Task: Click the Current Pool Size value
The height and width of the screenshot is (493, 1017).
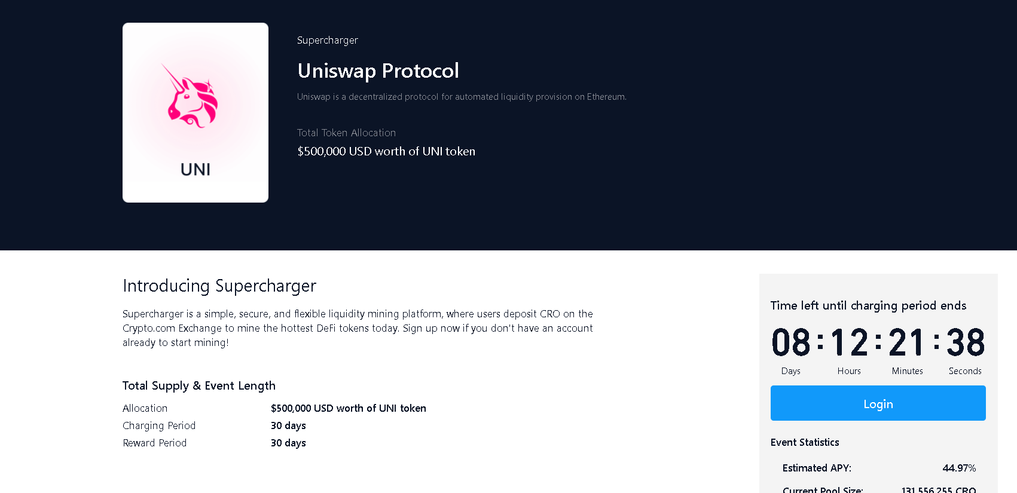Action: point(939,489)
